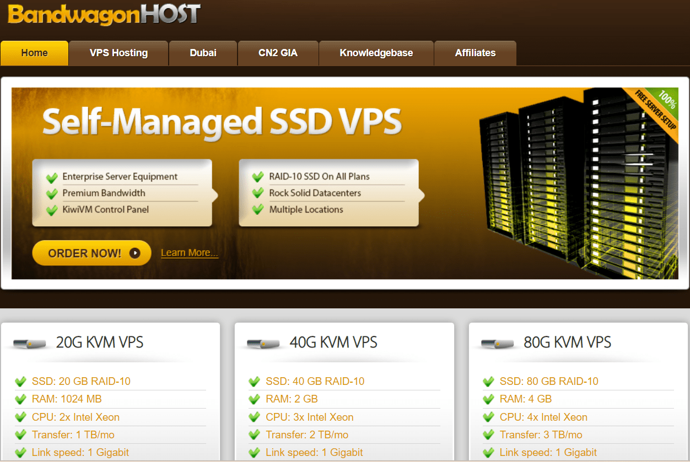Click the checkmark beside SSD: 20 GB RAID-10

pos(21,382)
